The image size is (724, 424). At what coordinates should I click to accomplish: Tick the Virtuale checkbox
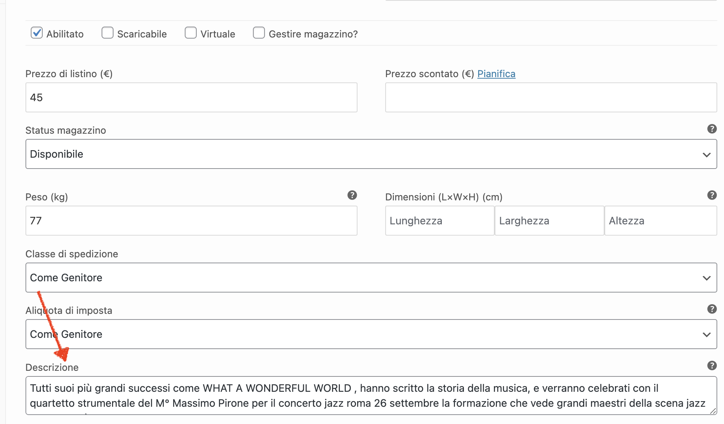point(191,33)
